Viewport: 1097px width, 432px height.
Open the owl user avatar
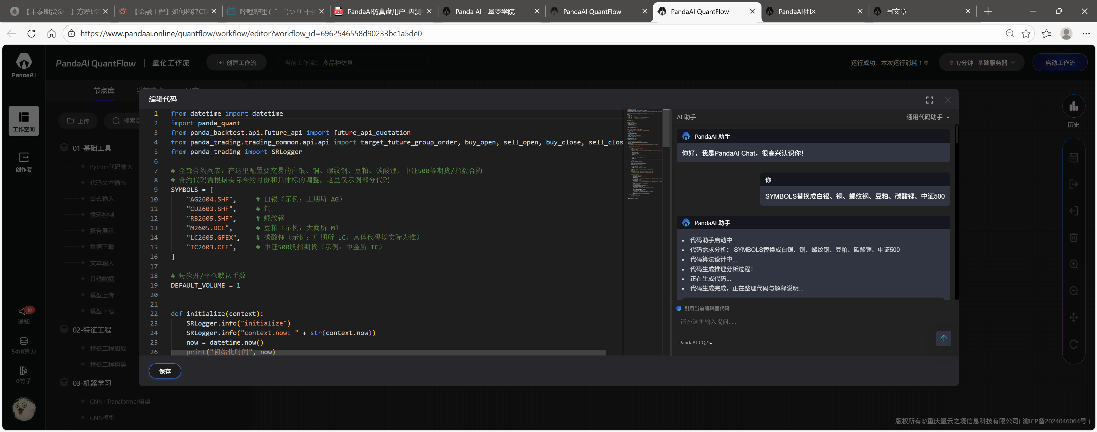click(x=24, y=409)
